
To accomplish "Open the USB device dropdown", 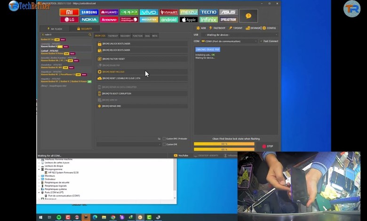I will (x=239, y=35).
